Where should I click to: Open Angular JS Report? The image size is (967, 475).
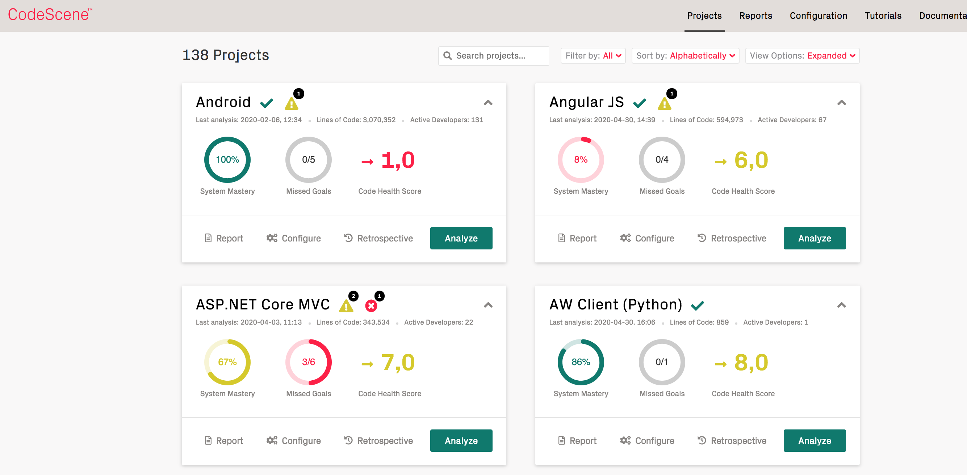[577, 238]
